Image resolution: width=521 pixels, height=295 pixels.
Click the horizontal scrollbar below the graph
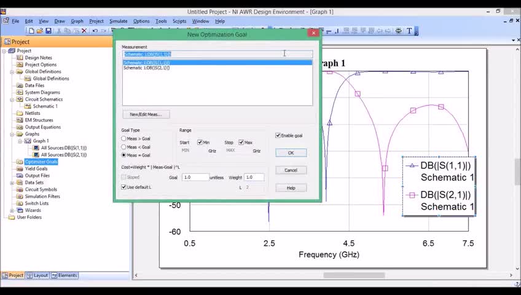tap(354, 275)
